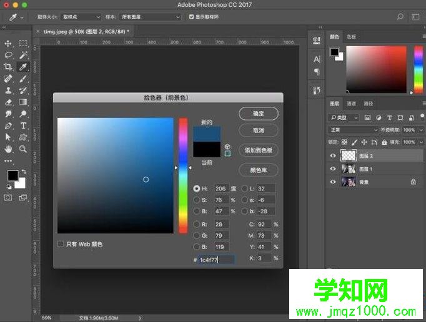Screen dimensions: 426x322
Task: Select the S saturation radio button
Action: click(x=197, y=200)
